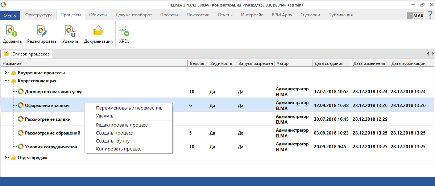The image size is (435, 186).
Task: Choose Переименовать / переместить from context menu
Action: point(129,108)
